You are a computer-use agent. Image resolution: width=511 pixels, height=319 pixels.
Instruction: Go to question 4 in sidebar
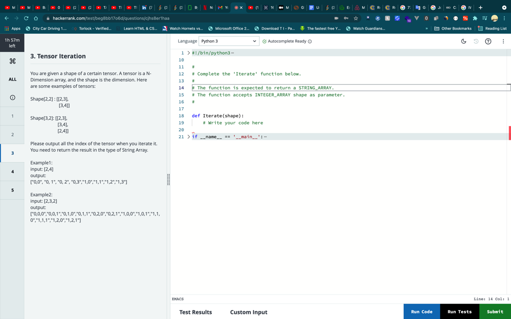[x=12, y=171]
